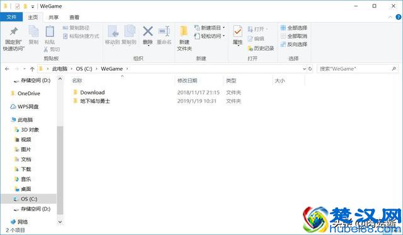The width and height of the screenshot is (403, 235).
Task: Open Properties (属性) from ribbon
Action: click(x=237, y=36)
